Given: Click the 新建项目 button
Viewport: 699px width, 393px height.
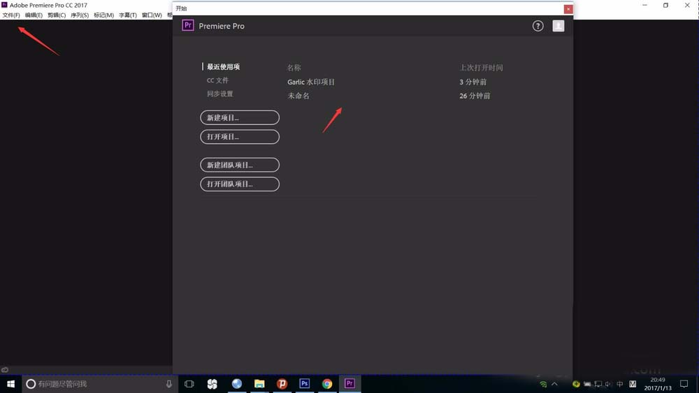Looking at the screenshot, I should pyautogui.click(x=240, y=117).
